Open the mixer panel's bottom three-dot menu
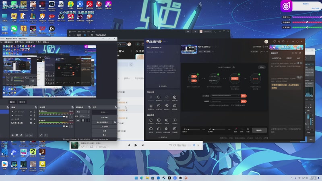 (46, 135)
